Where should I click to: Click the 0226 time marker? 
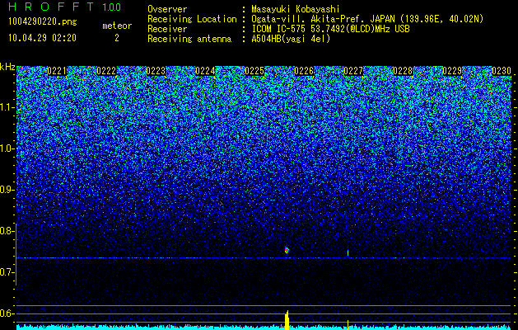(304, 71)
